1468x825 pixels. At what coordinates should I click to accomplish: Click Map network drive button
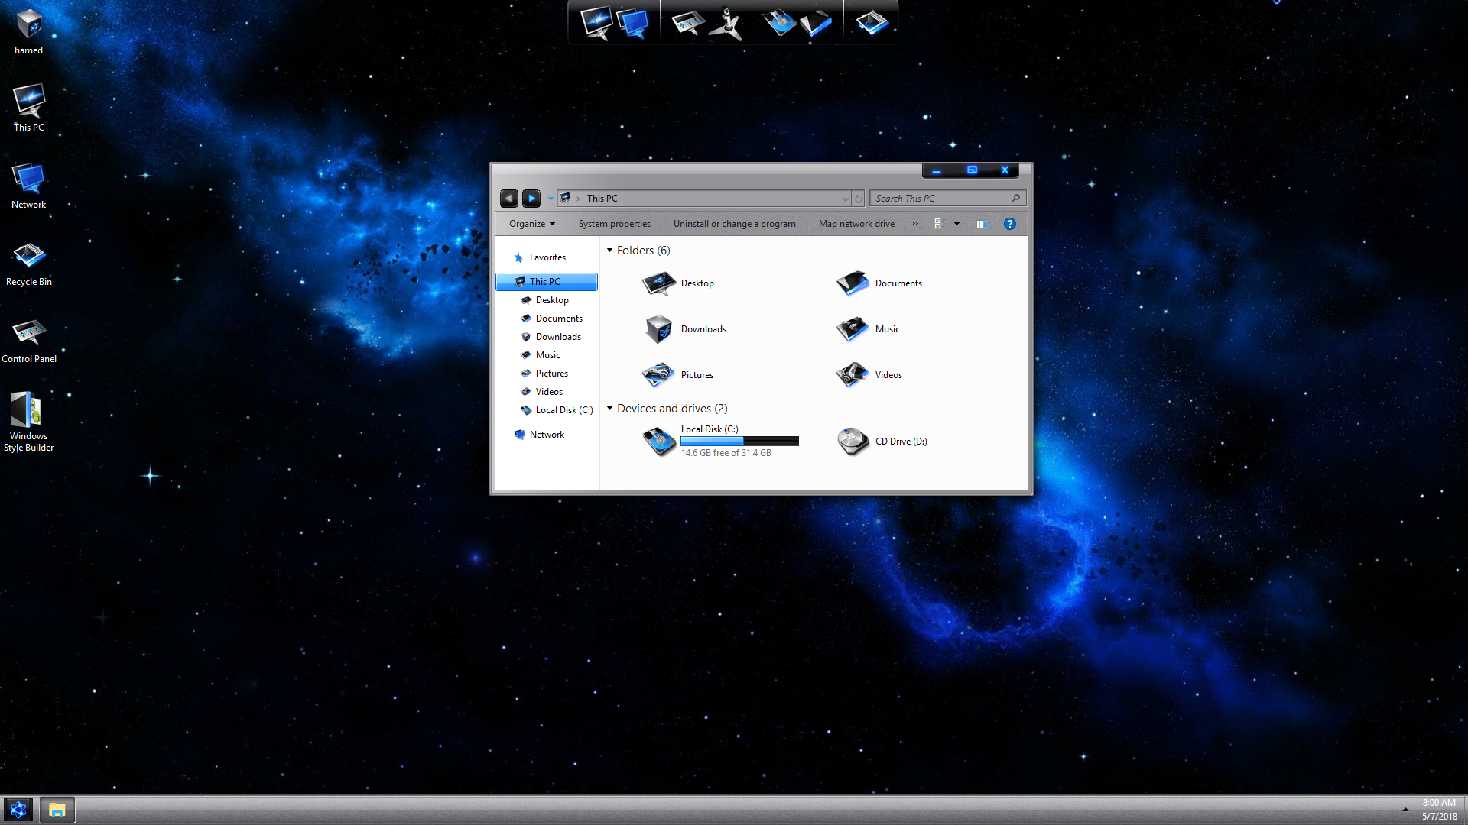click(856, 224)
